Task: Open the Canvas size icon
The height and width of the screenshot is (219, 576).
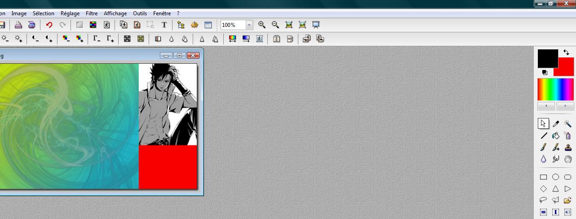Action: click(137, 25)
